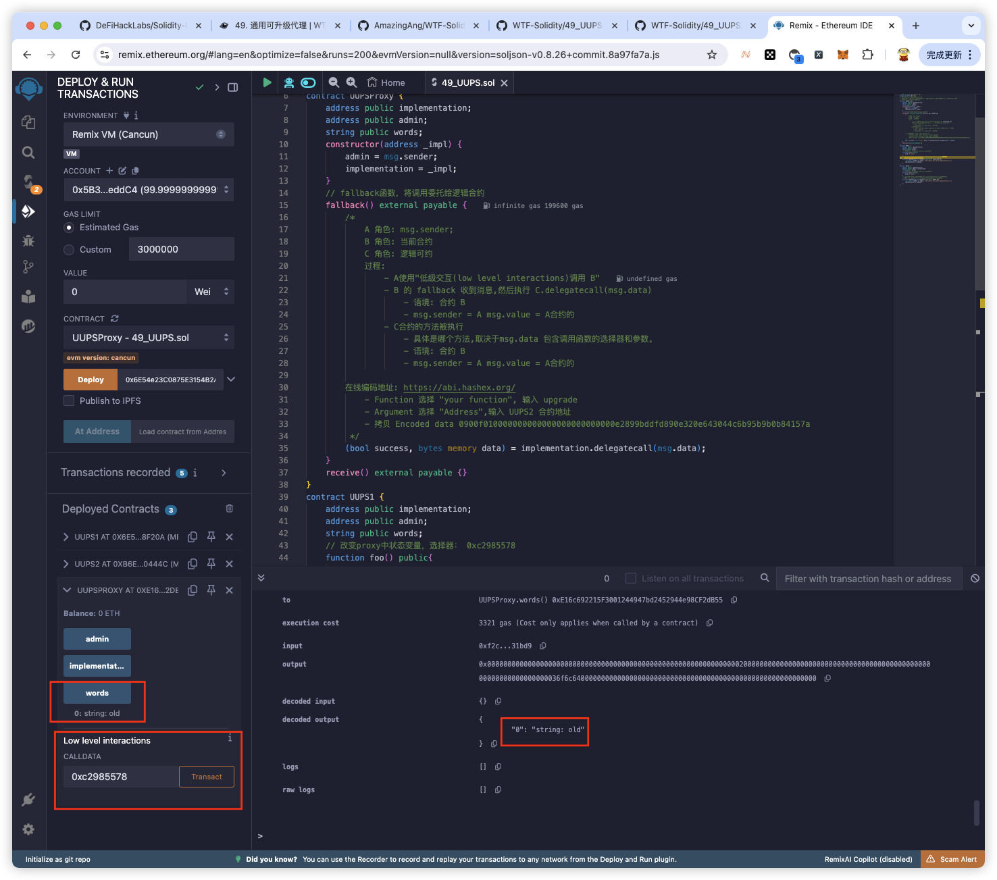Screen dimensions: 997x880
Task: Open the Wei unit dropdown
Action: click(x=211, y=292)
